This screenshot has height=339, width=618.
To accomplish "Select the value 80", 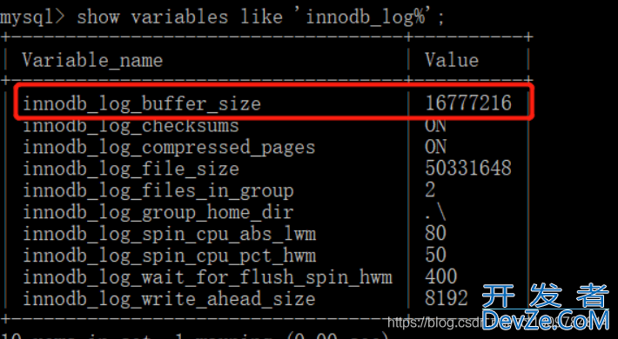I will 435,233.
